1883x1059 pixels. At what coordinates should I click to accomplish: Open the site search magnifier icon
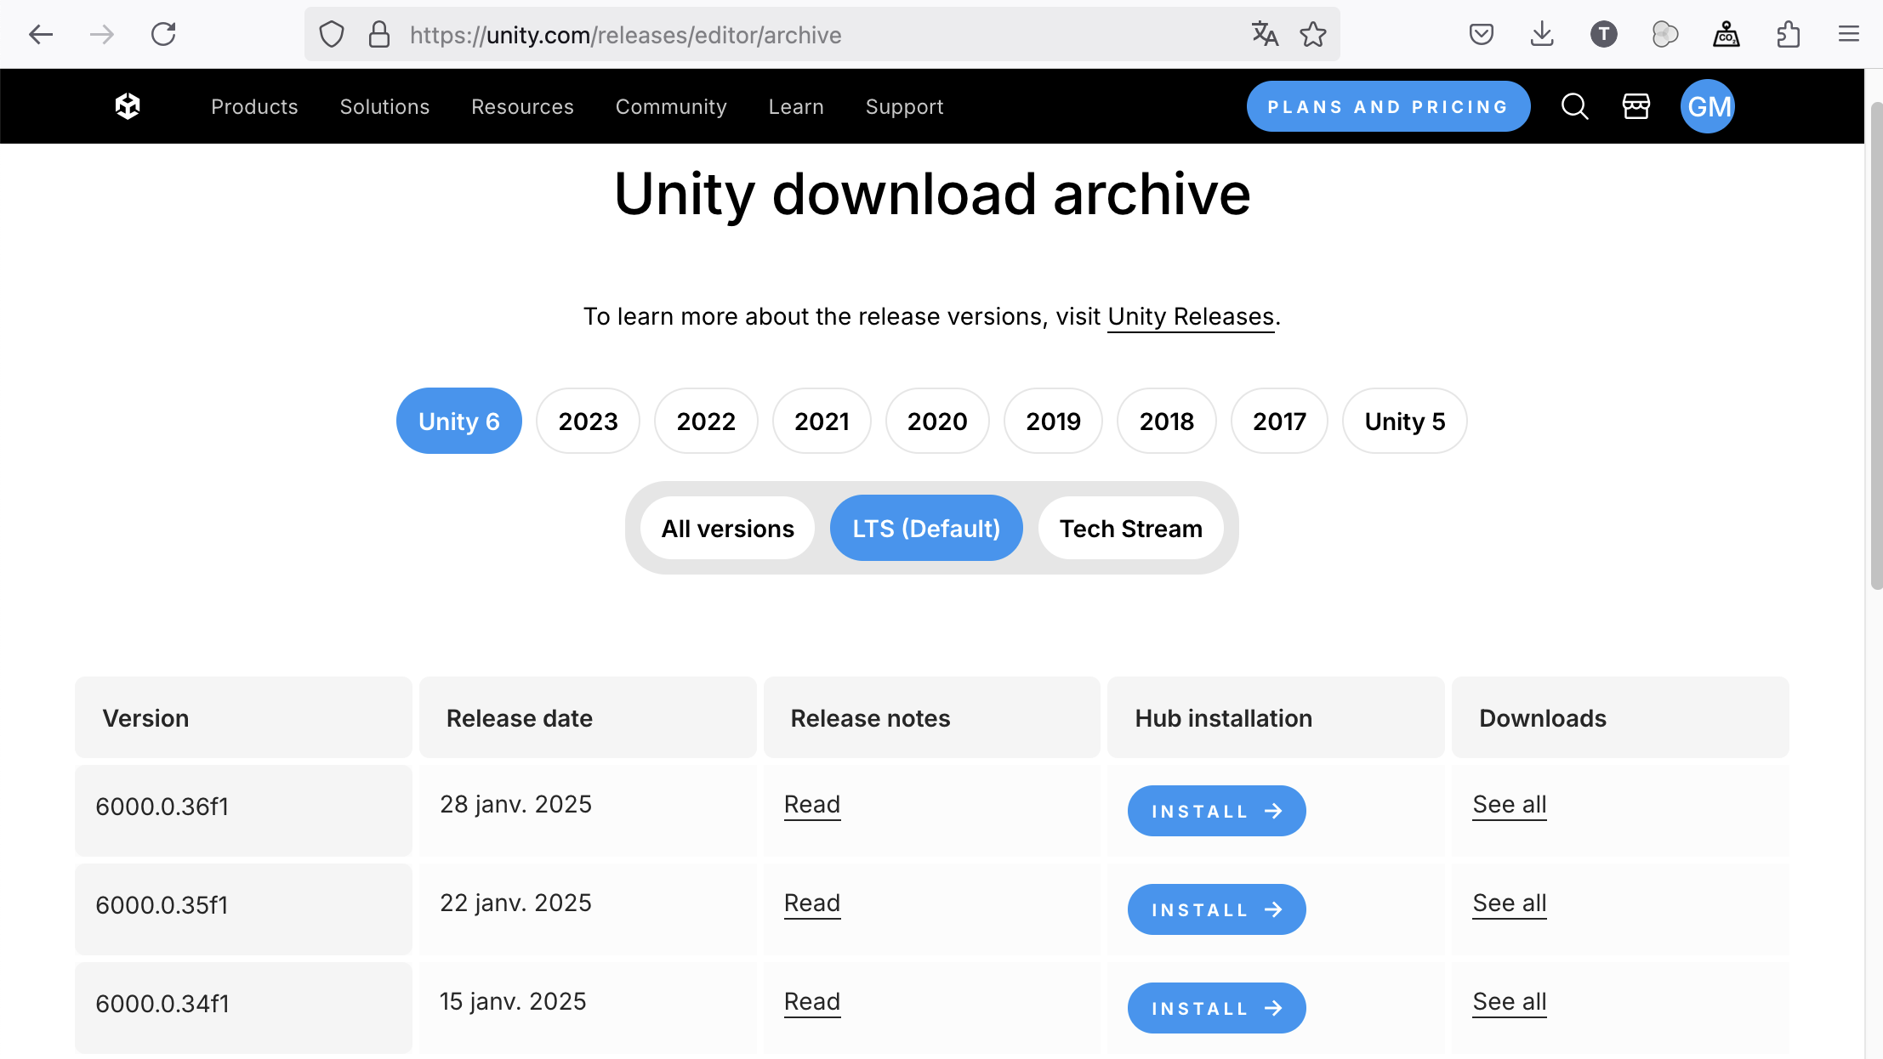coord(1574,106)
